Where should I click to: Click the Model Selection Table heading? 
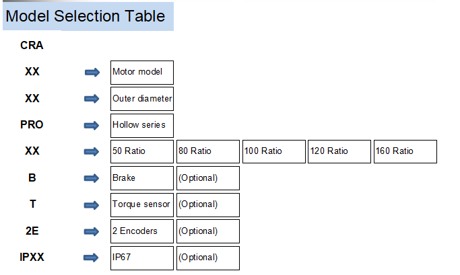click(x=86, y=16)
